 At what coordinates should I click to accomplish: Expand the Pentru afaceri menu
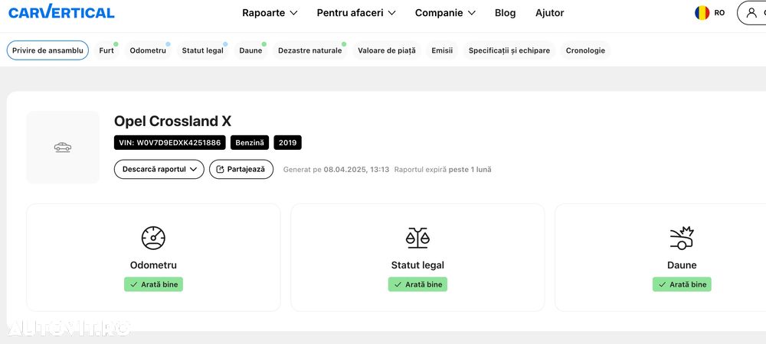click(x=356, y=13)
